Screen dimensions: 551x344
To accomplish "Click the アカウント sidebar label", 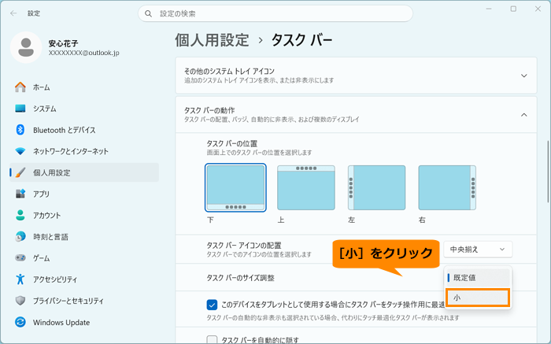I will pos(46,216).
